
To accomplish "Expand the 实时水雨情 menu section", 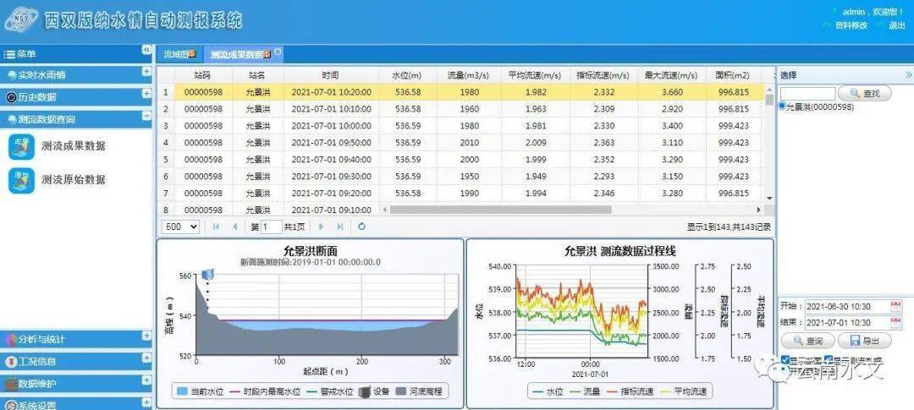I will click(x=146, y=74).
